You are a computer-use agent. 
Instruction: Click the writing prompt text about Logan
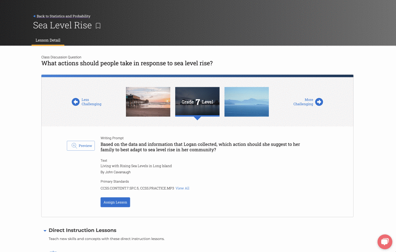pyautogui.click(x=200, y=147)
